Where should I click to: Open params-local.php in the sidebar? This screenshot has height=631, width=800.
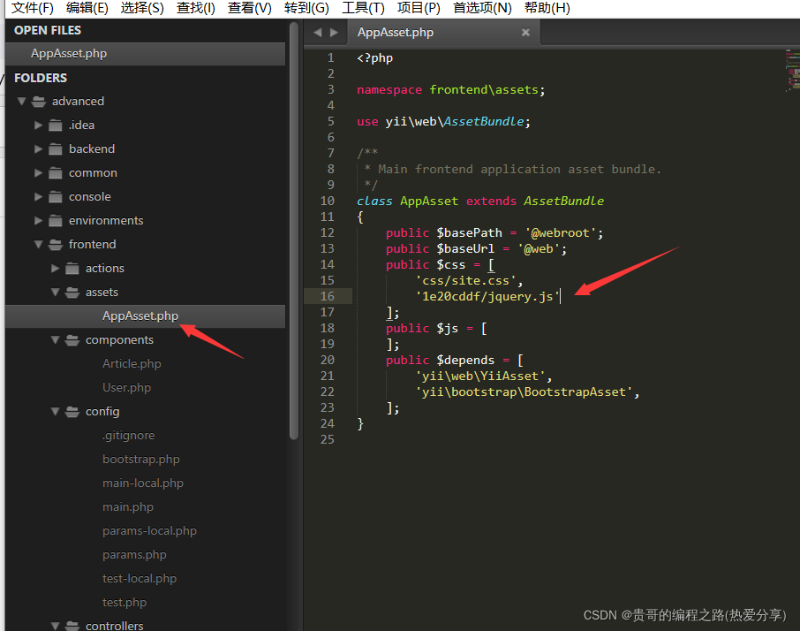(149, 531)
